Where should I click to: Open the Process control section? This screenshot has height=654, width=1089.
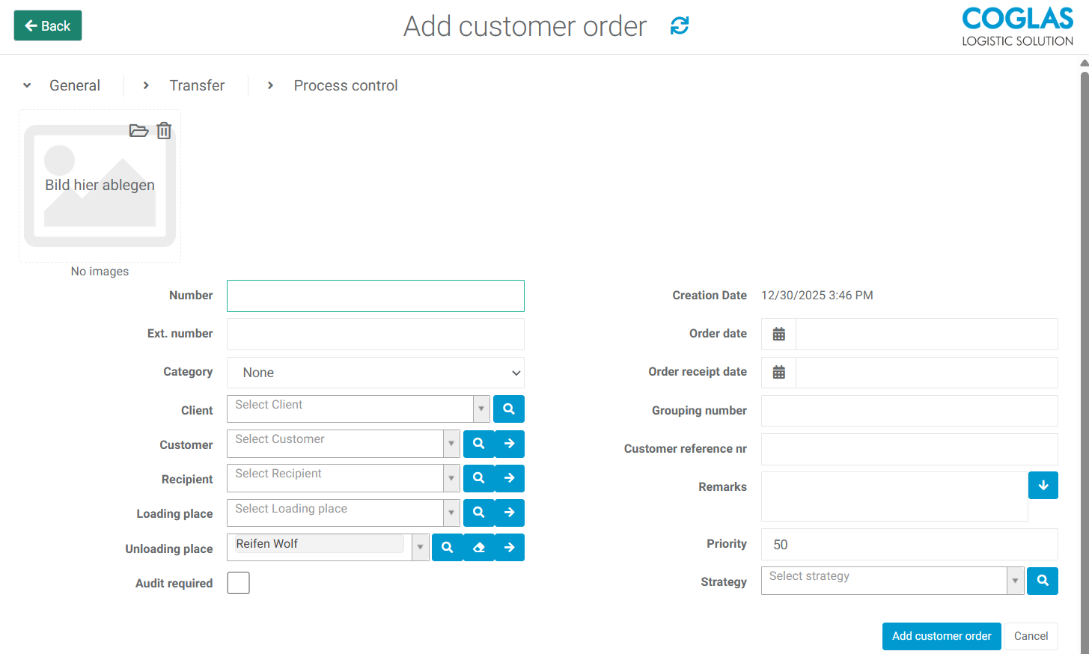tap(345, 85)
